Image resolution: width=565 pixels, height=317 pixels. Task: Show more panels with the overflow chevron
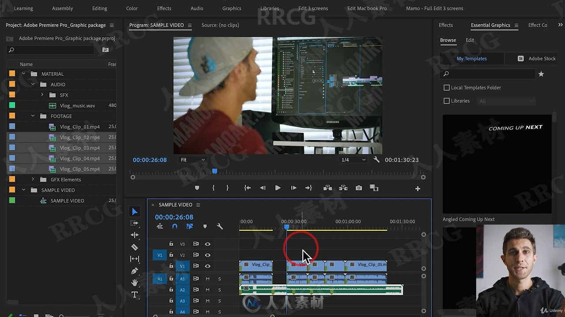tap(561, 25)
